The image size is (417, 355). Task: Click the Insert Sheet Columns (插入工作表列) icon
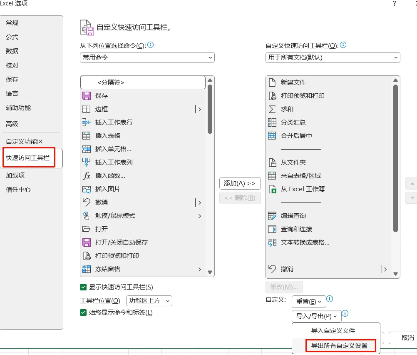point(87,162)
